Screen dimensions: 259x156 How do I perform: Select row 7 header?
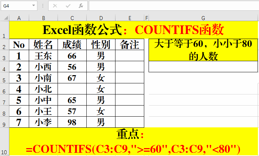[4, 100]
